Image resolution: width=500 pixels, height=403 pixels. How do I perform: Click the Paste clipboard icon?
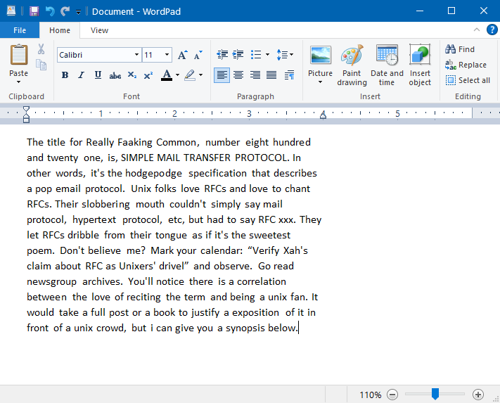[19, 55]
